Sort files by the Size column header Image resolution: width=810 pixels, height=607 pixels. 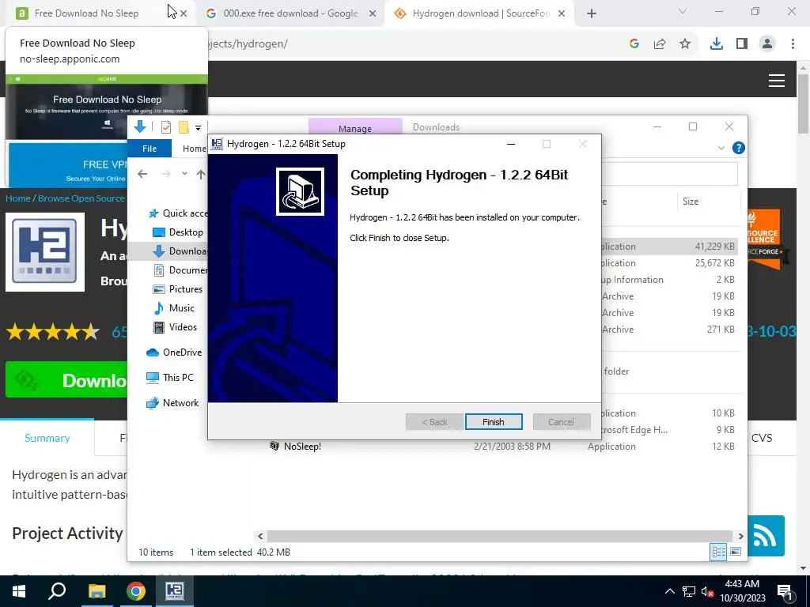[x=691, y=202]
